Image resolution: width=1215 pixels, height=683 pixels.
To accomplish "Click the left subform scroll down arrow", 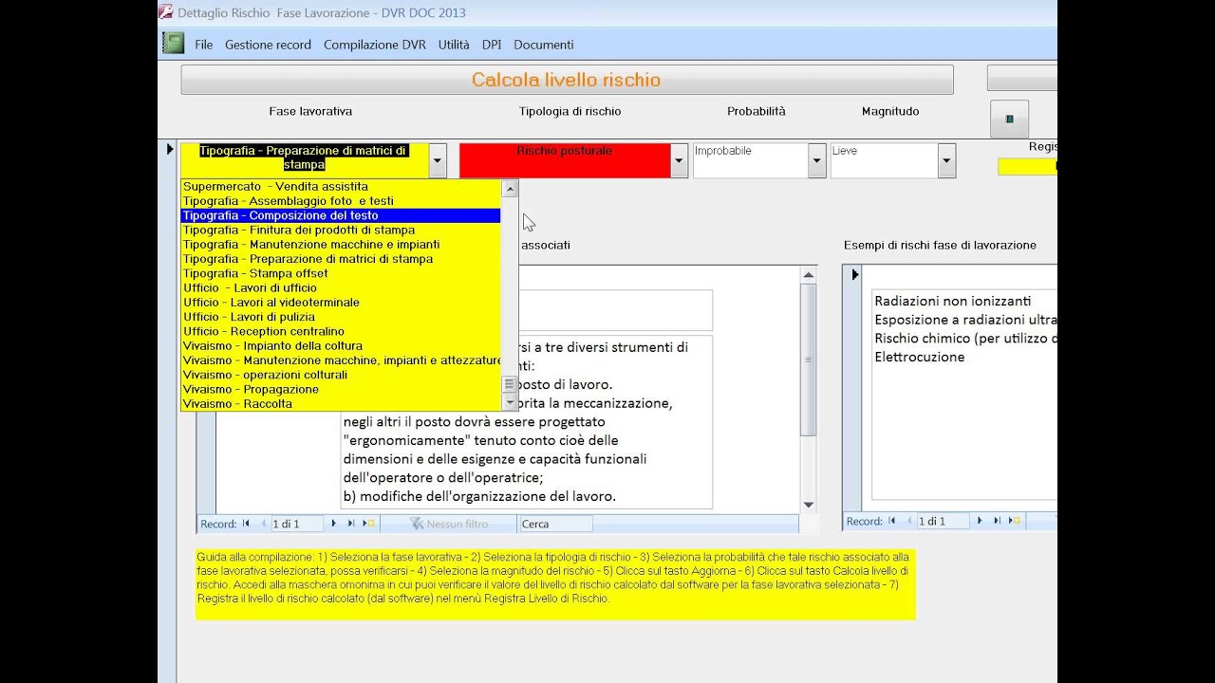I will coord(809,505).
